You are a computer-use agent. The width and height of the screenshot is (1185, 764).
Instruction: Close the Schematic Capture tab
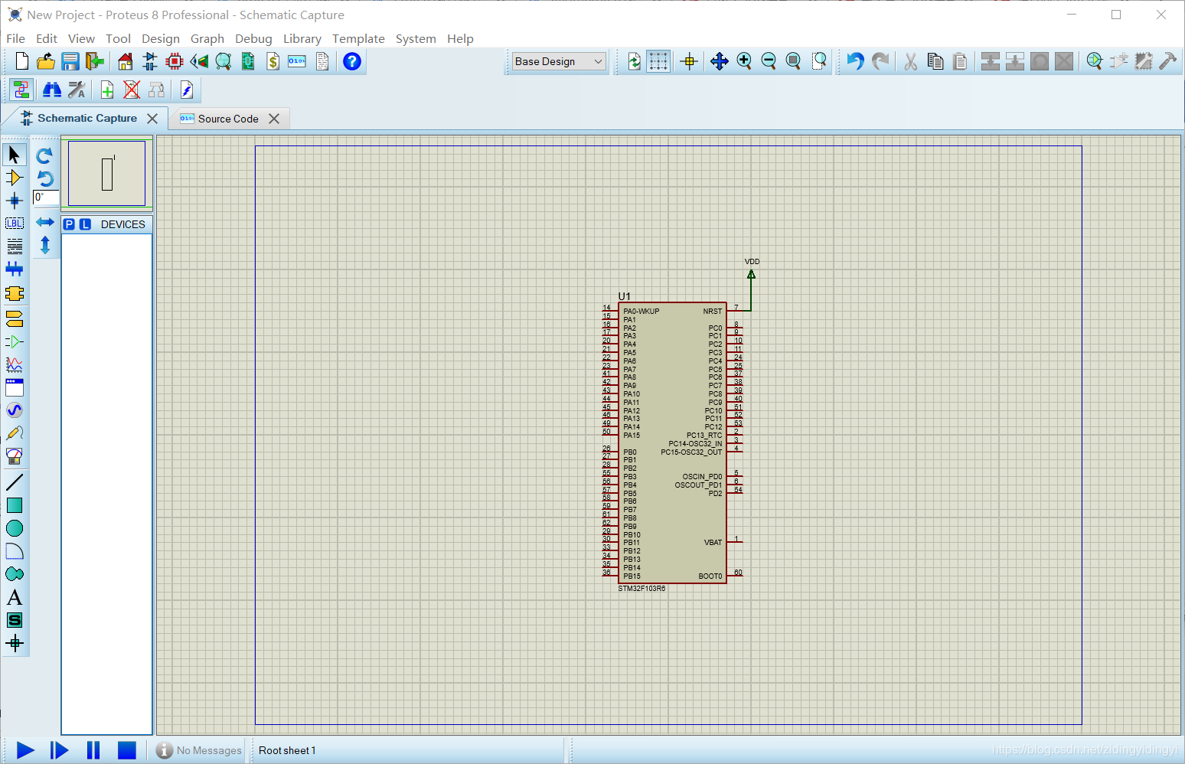[x=152, y=119]
